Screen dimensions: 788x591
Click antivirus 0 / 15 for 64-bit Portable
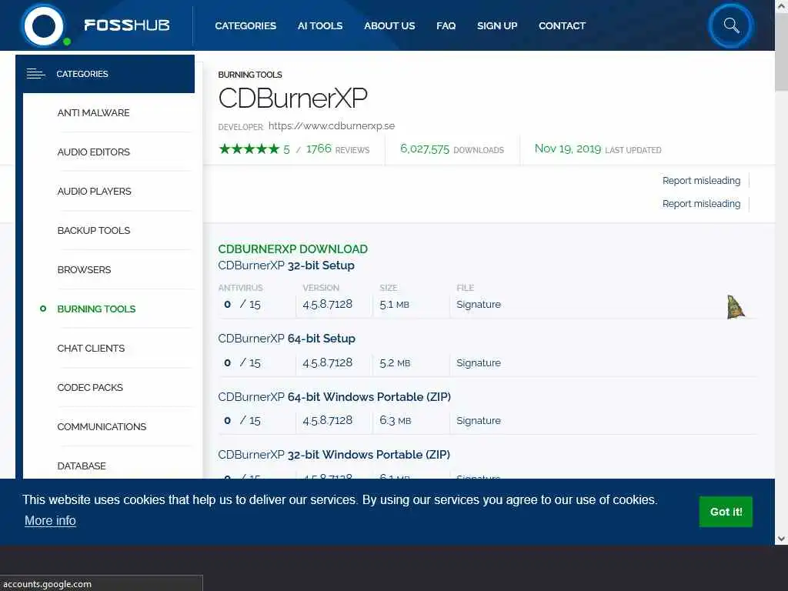[242, 420]
